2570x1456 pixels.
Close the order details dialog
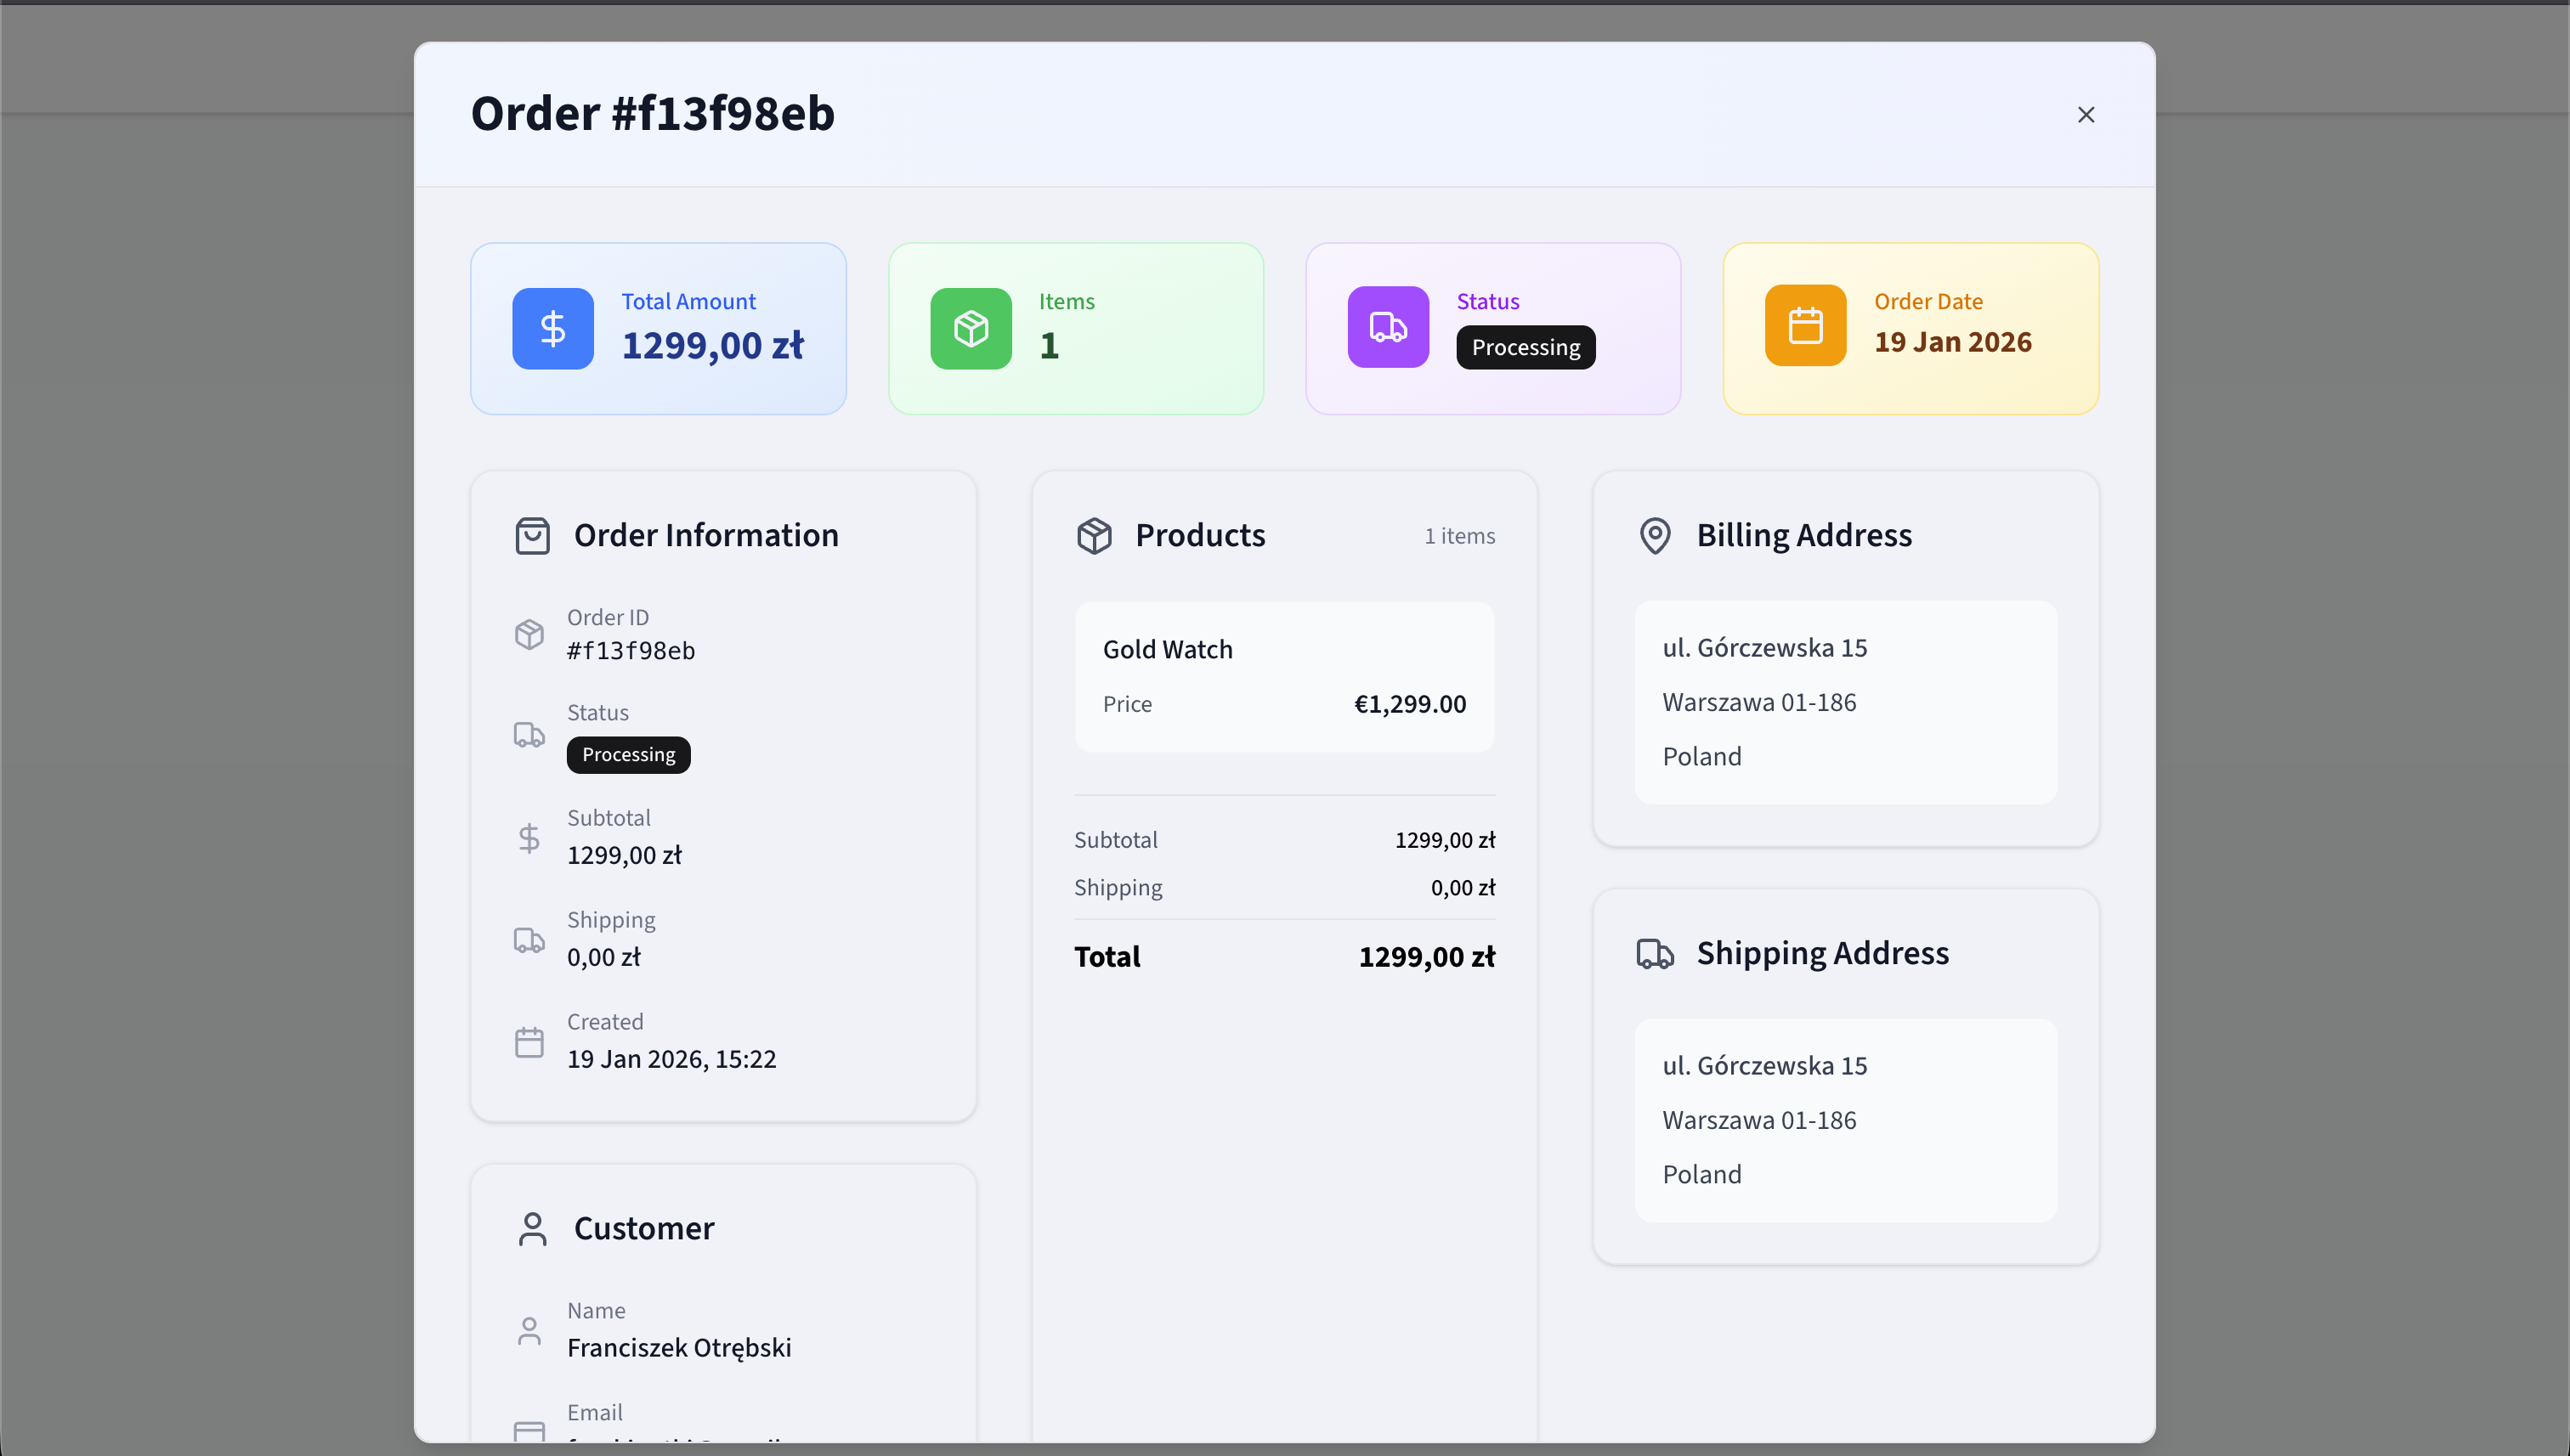[x=2085, y=115]
